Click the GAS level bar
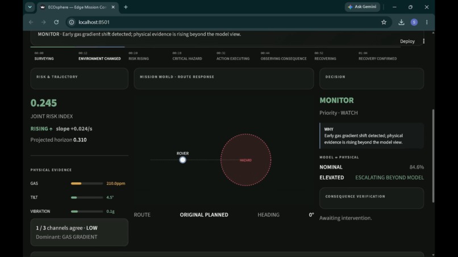The width and height of the screenshot is (458, 257). pos(87,183)
